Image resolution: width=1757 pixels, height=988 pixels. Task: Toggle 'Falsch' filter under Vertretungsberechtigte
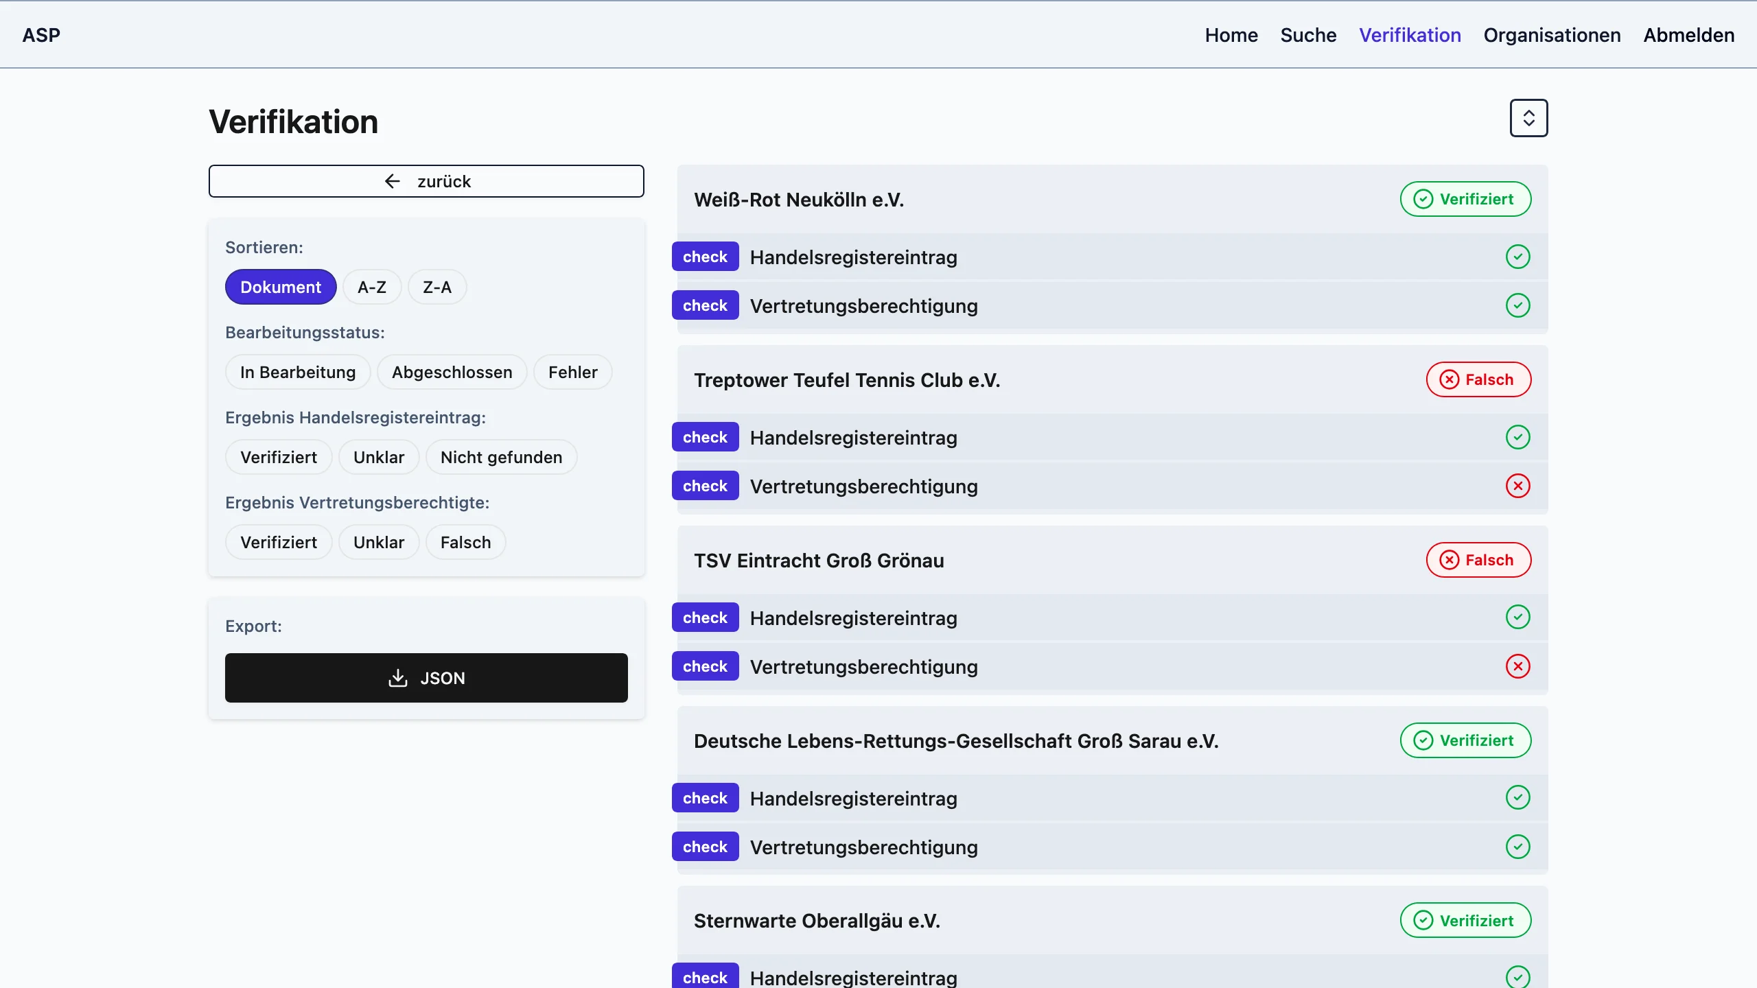point(465,542)
